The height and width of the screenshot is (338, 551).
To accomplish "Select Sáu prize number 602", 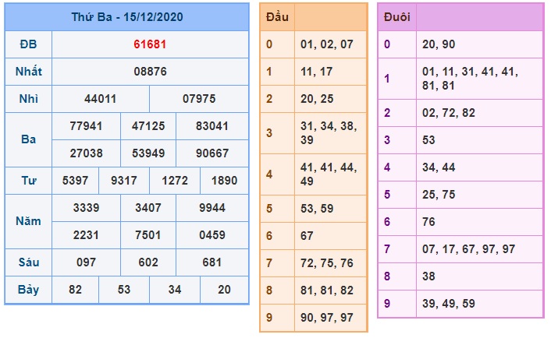I will pos(148,262).
